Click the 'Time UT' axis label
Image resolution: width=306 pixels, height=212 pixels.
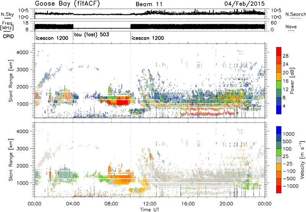click(x=150, y=210)
